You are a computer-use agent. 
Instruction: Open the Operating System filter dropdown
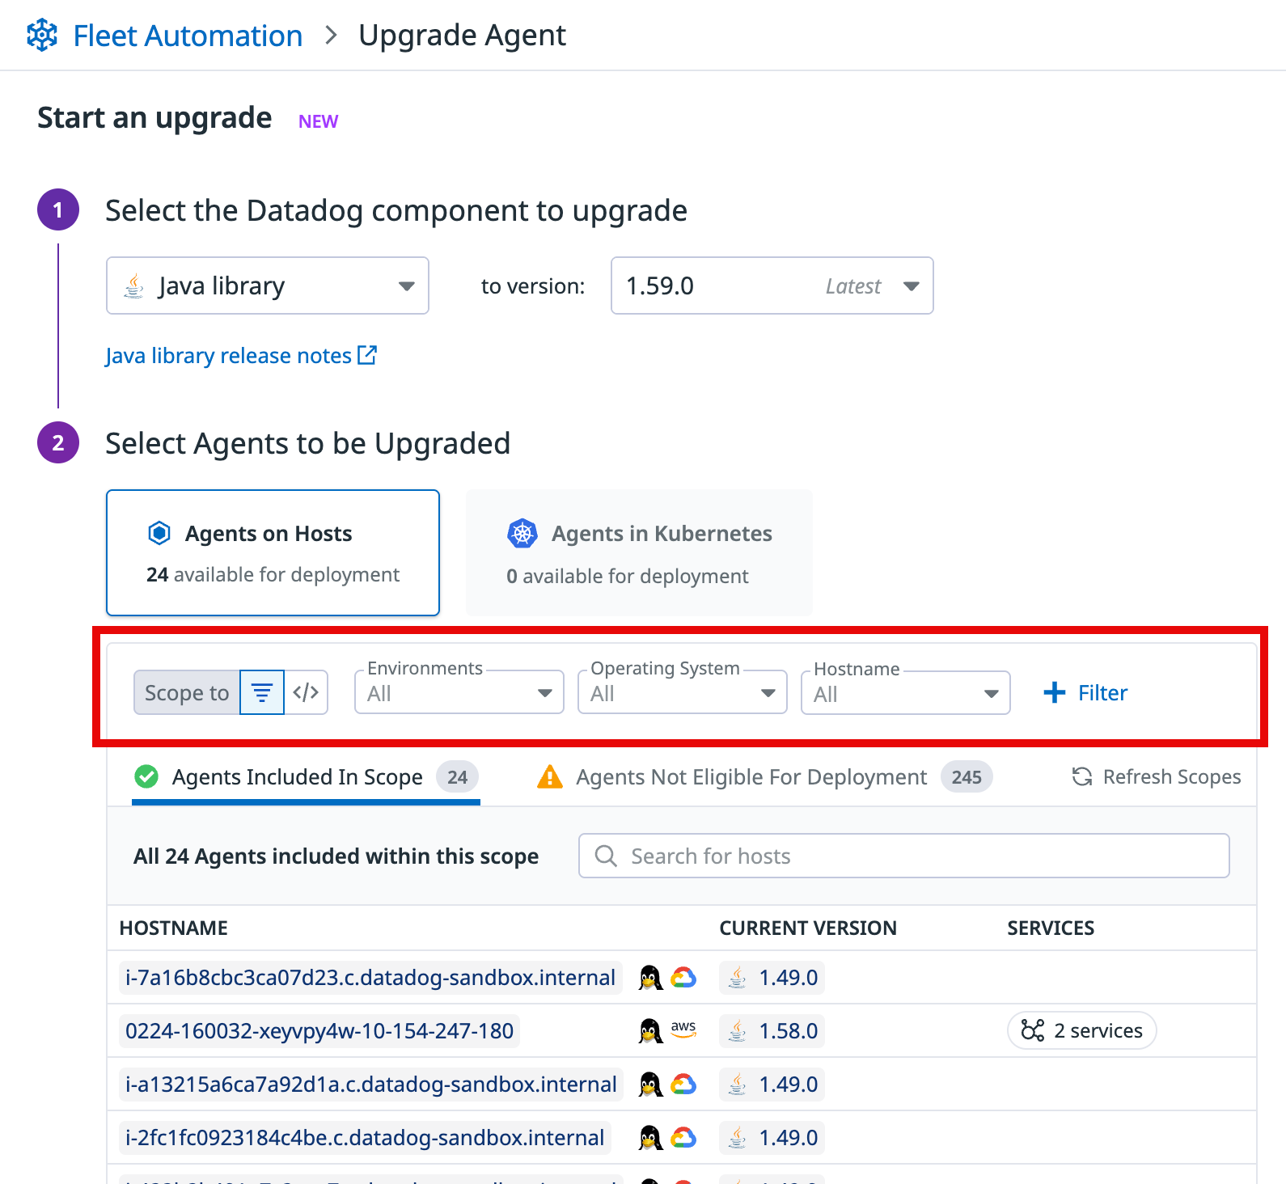point(682,693)
